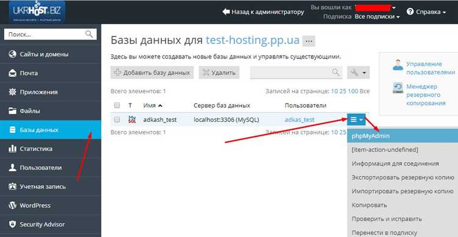Screen dimensions: 458x237
Task: Show 10 records per page in top pager
Action: coord(334,91)
